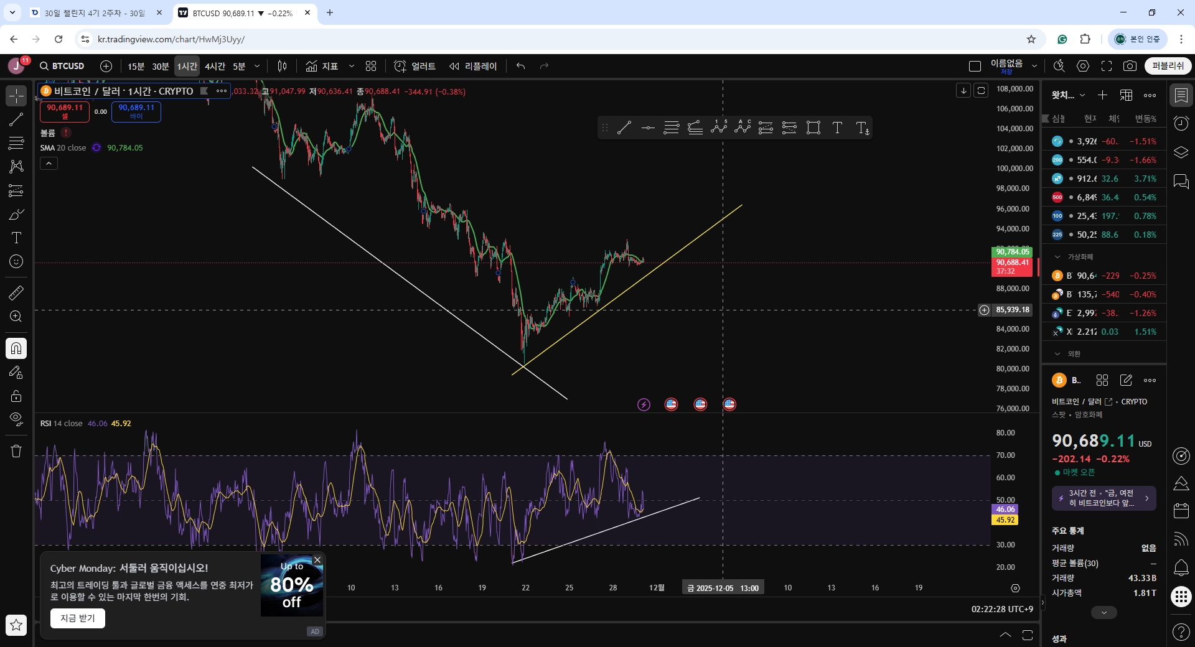
Task: Select the 1시간 timeframe
Action: (187, 66)
